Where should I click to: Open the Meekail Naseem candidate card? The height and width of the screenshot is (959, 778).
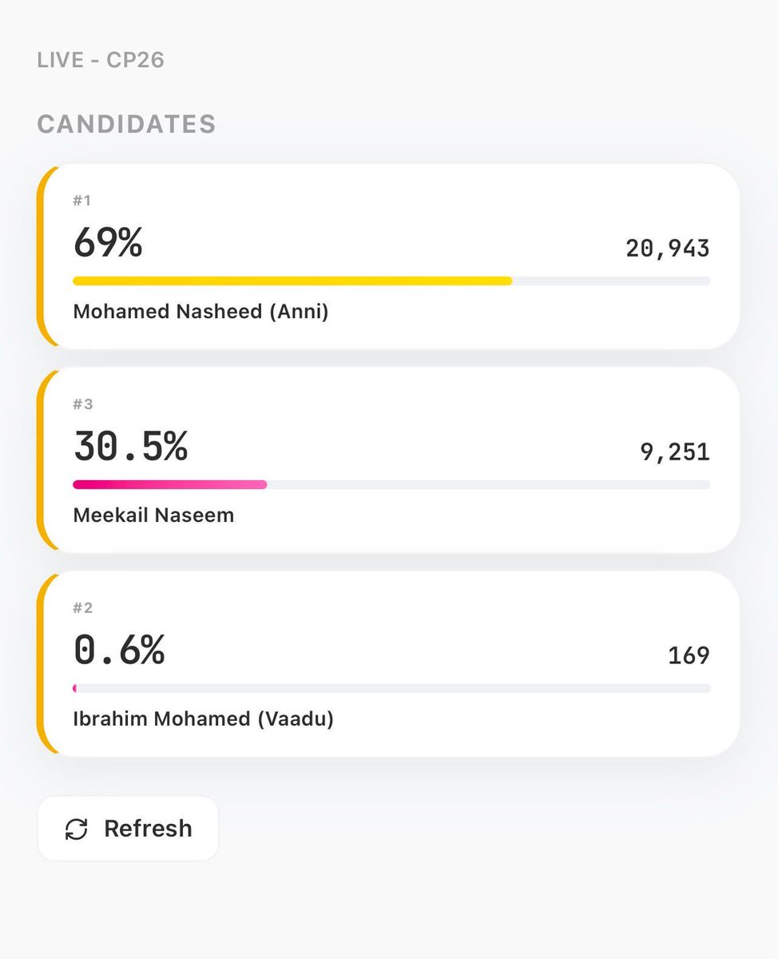click(388, 460)
